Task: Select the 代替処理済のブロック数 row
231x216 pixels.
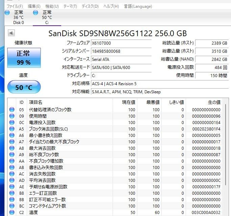Action: (115, 110)
